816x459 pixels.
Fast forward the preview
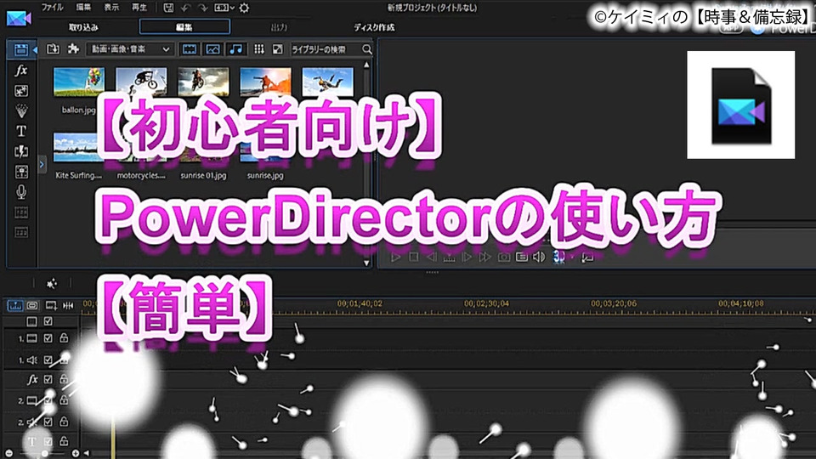coord(485,257)
